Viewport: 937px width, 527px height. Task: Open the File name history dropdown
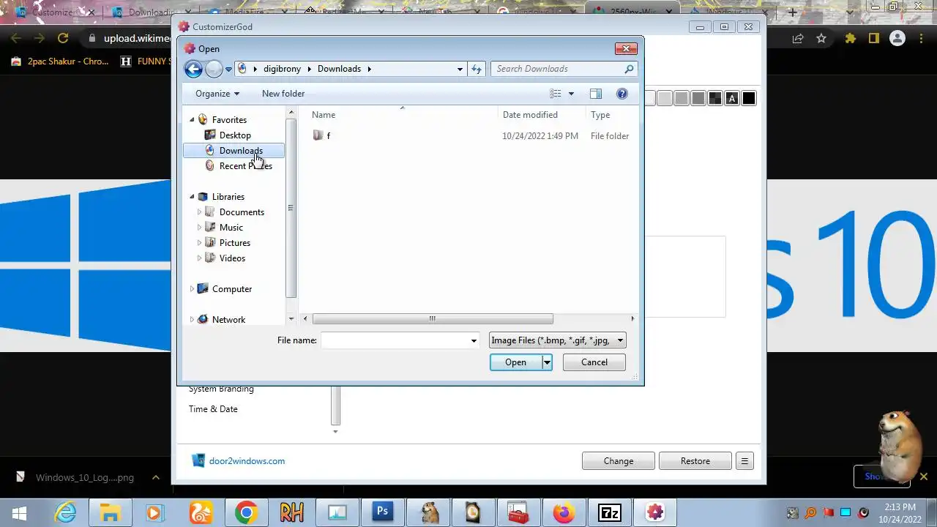(x=474, y=340)
